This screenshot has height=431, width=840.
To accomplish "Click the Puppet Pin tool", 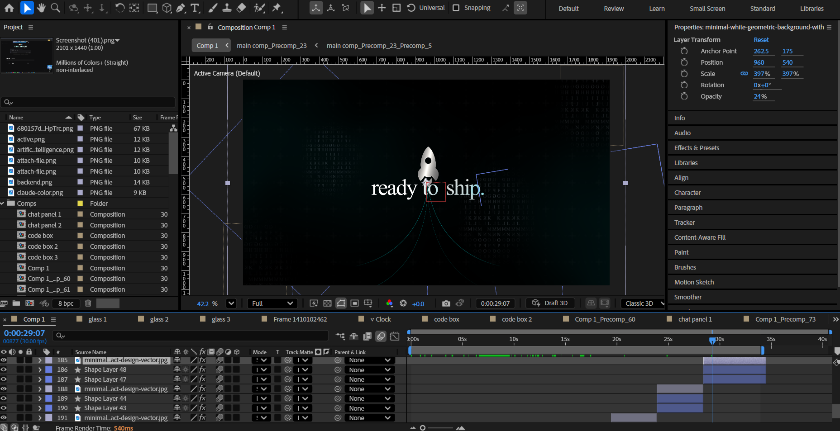I will click(x=277, y=8).
